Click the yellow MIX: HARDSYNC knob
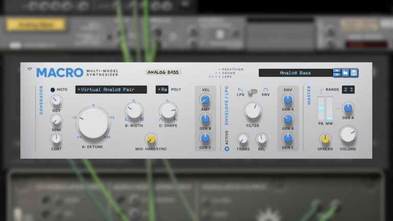The height and width of the screenshot is (221, 393). [151, 139]
